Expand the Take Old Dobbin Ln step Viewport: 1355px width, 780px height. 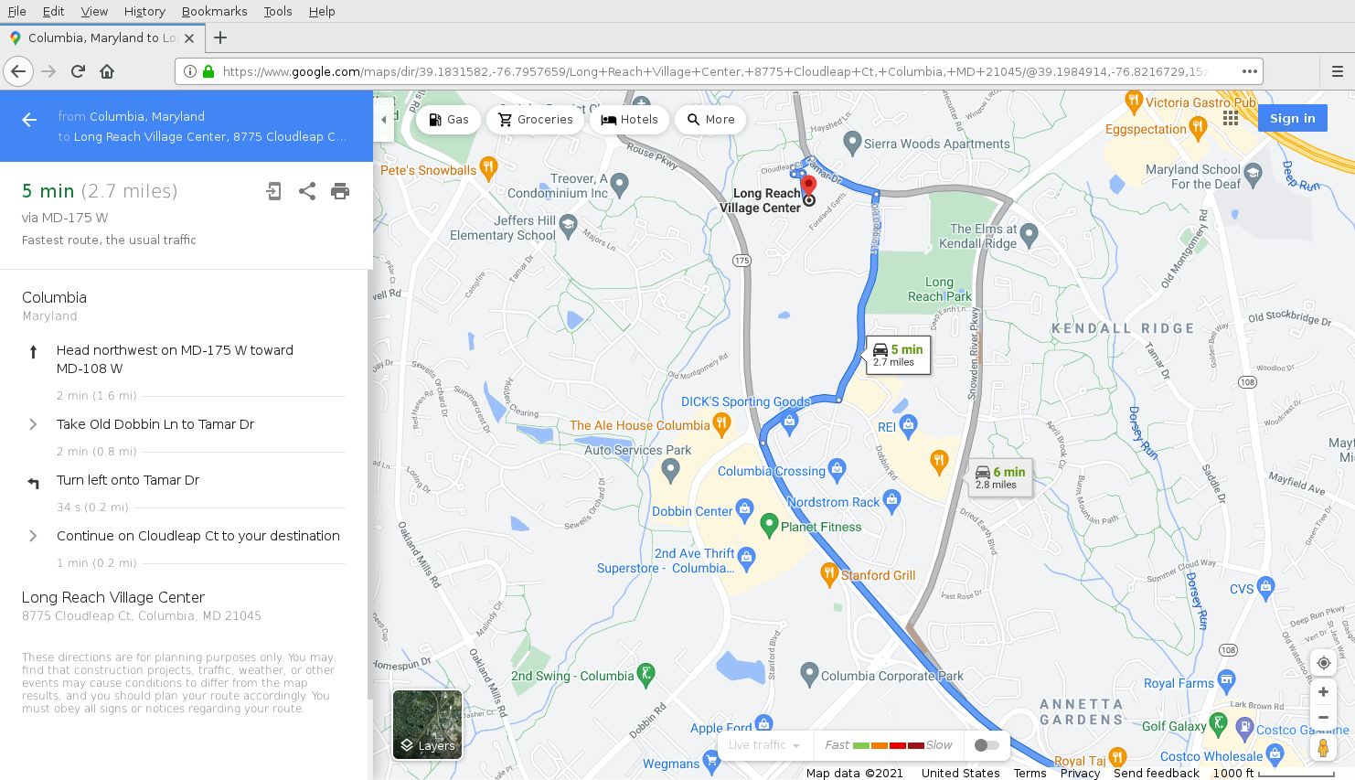tap(33, 424)
